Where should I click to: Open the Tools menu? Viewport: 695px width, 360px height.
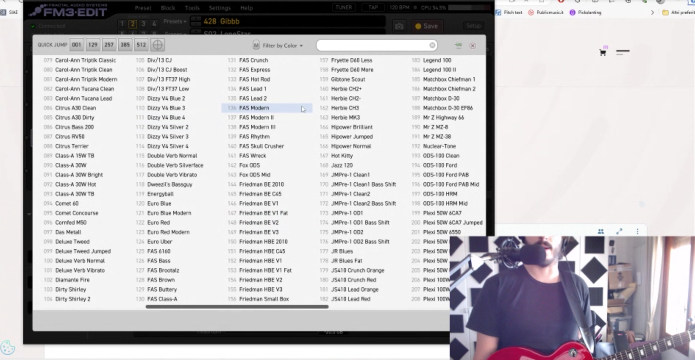[192, 8]
